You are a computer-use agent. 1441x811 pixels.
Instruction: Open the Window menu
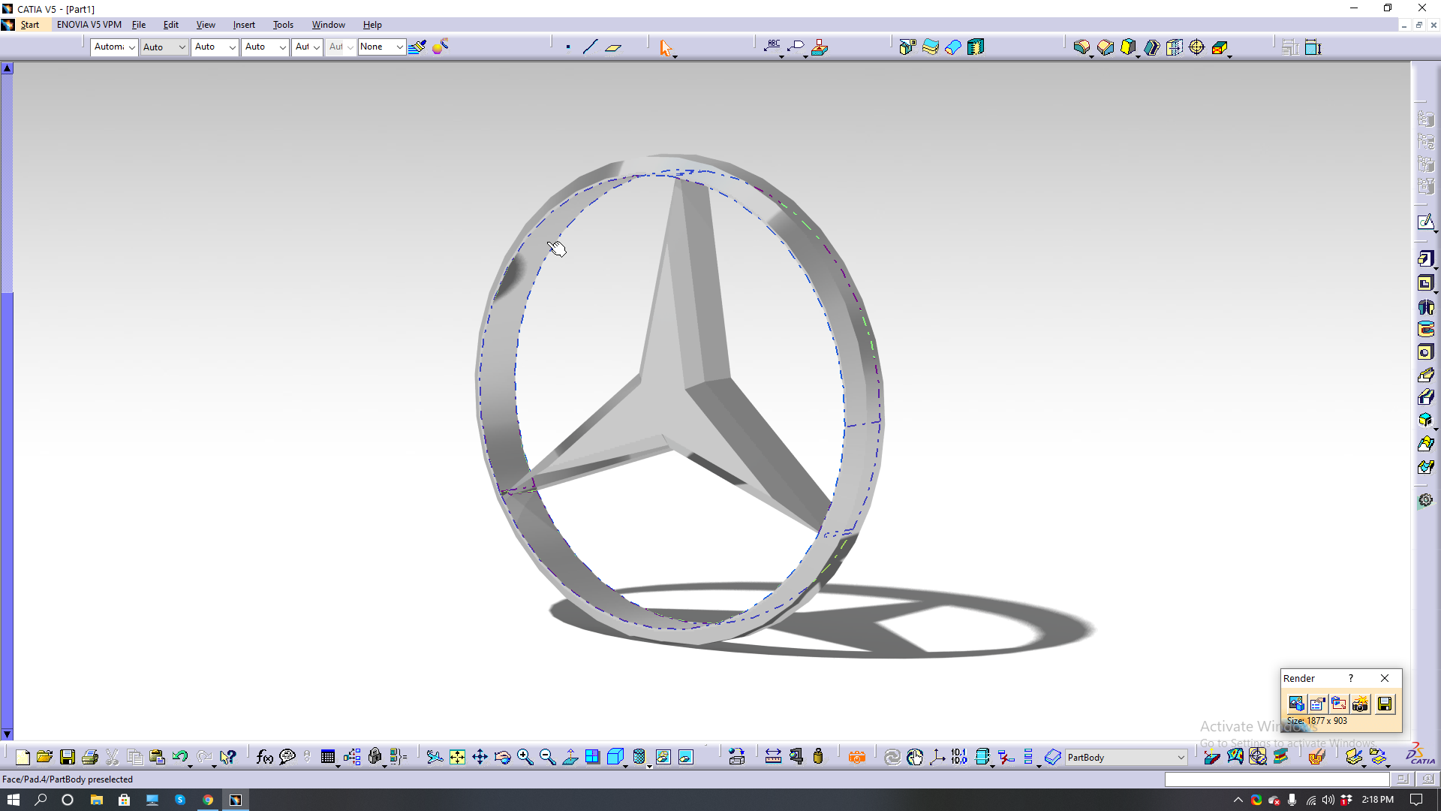pos(329,25)
